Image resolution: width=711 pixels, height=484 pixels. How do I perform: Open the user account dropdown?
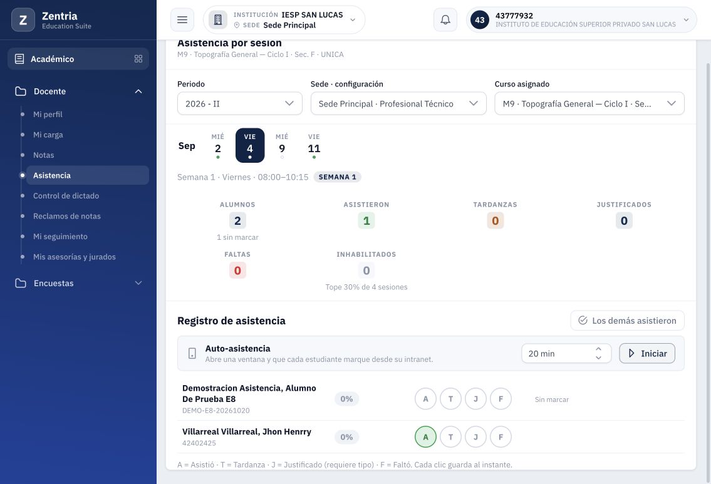(581, 20)
